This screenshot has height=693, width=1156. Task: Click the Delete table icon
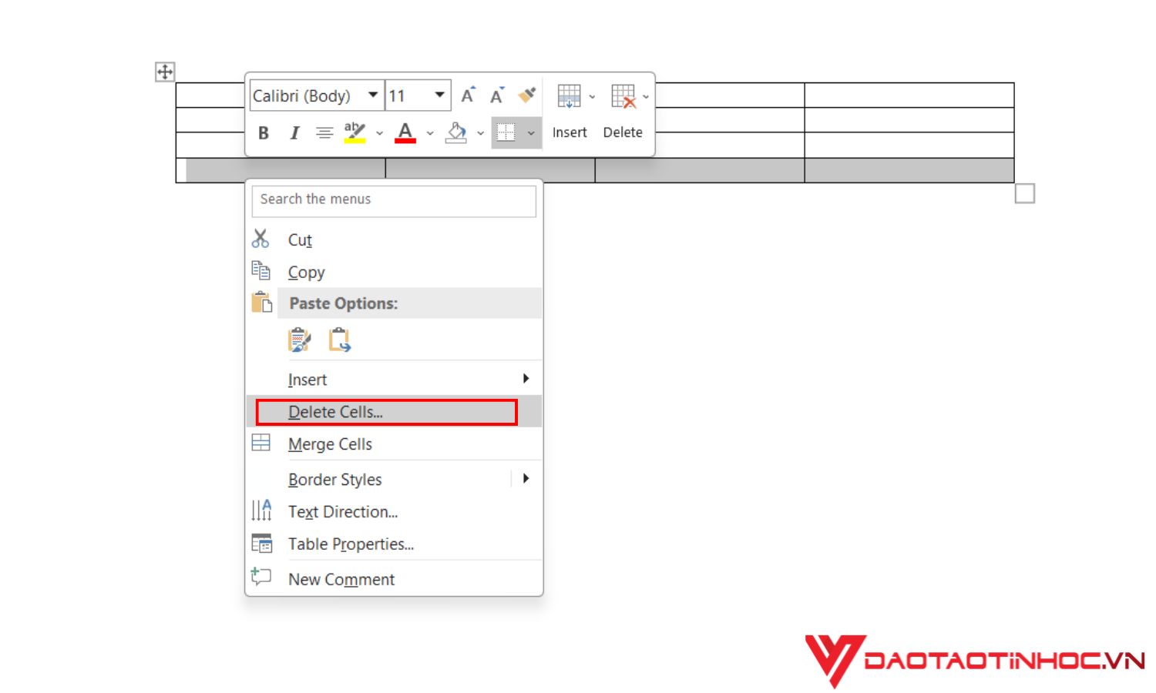pos(623,96)
